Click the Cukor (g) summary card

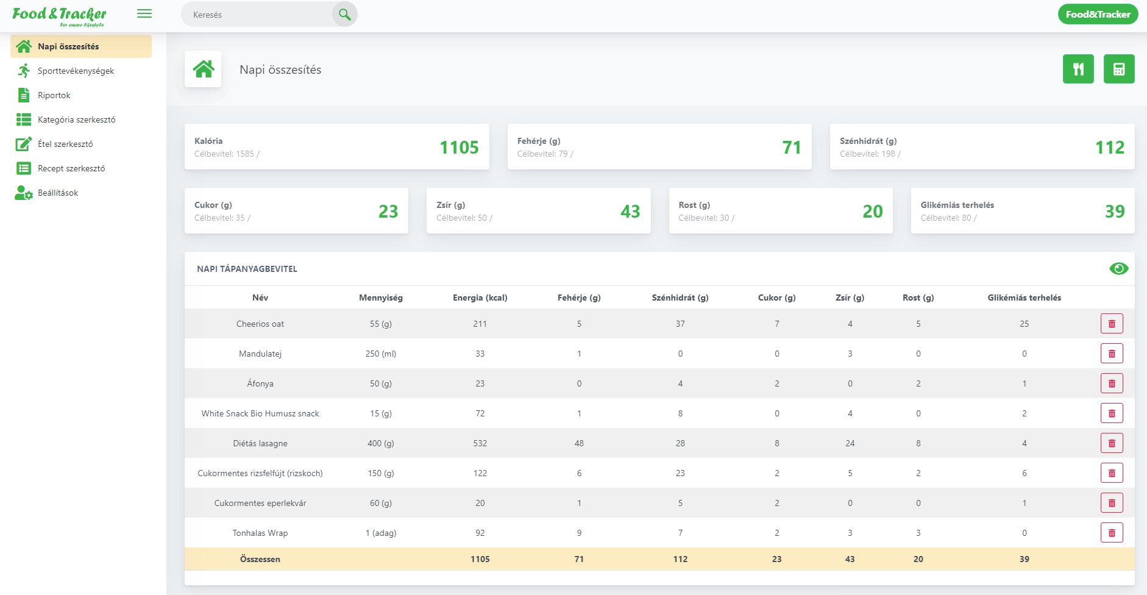[x=296, y=211]
